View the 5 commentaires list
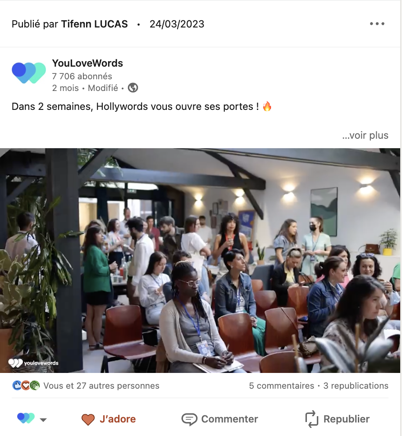 [x=282, y=386]
